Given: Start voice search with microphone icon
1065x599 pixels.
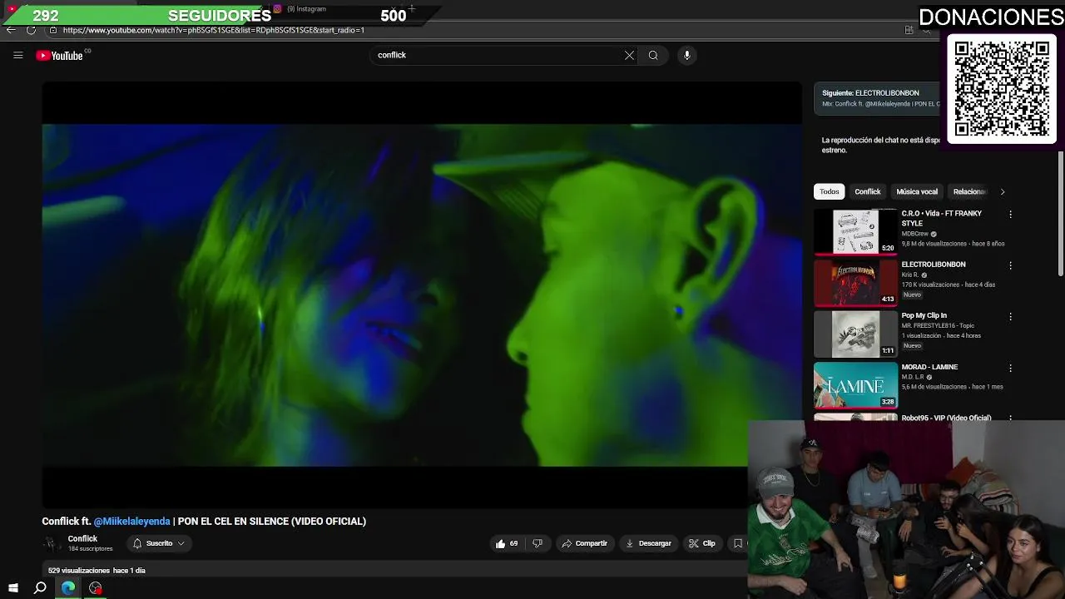Looking at the screenshot, I should [x=686, y=56].
